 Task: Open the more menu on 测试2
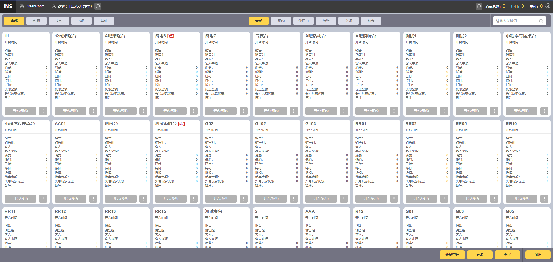click(x=494, y=111)
